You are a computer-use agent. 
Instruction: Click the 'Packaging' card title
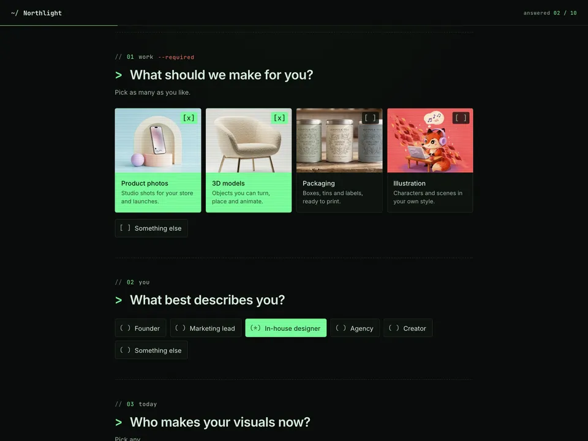tap(318, 183)
